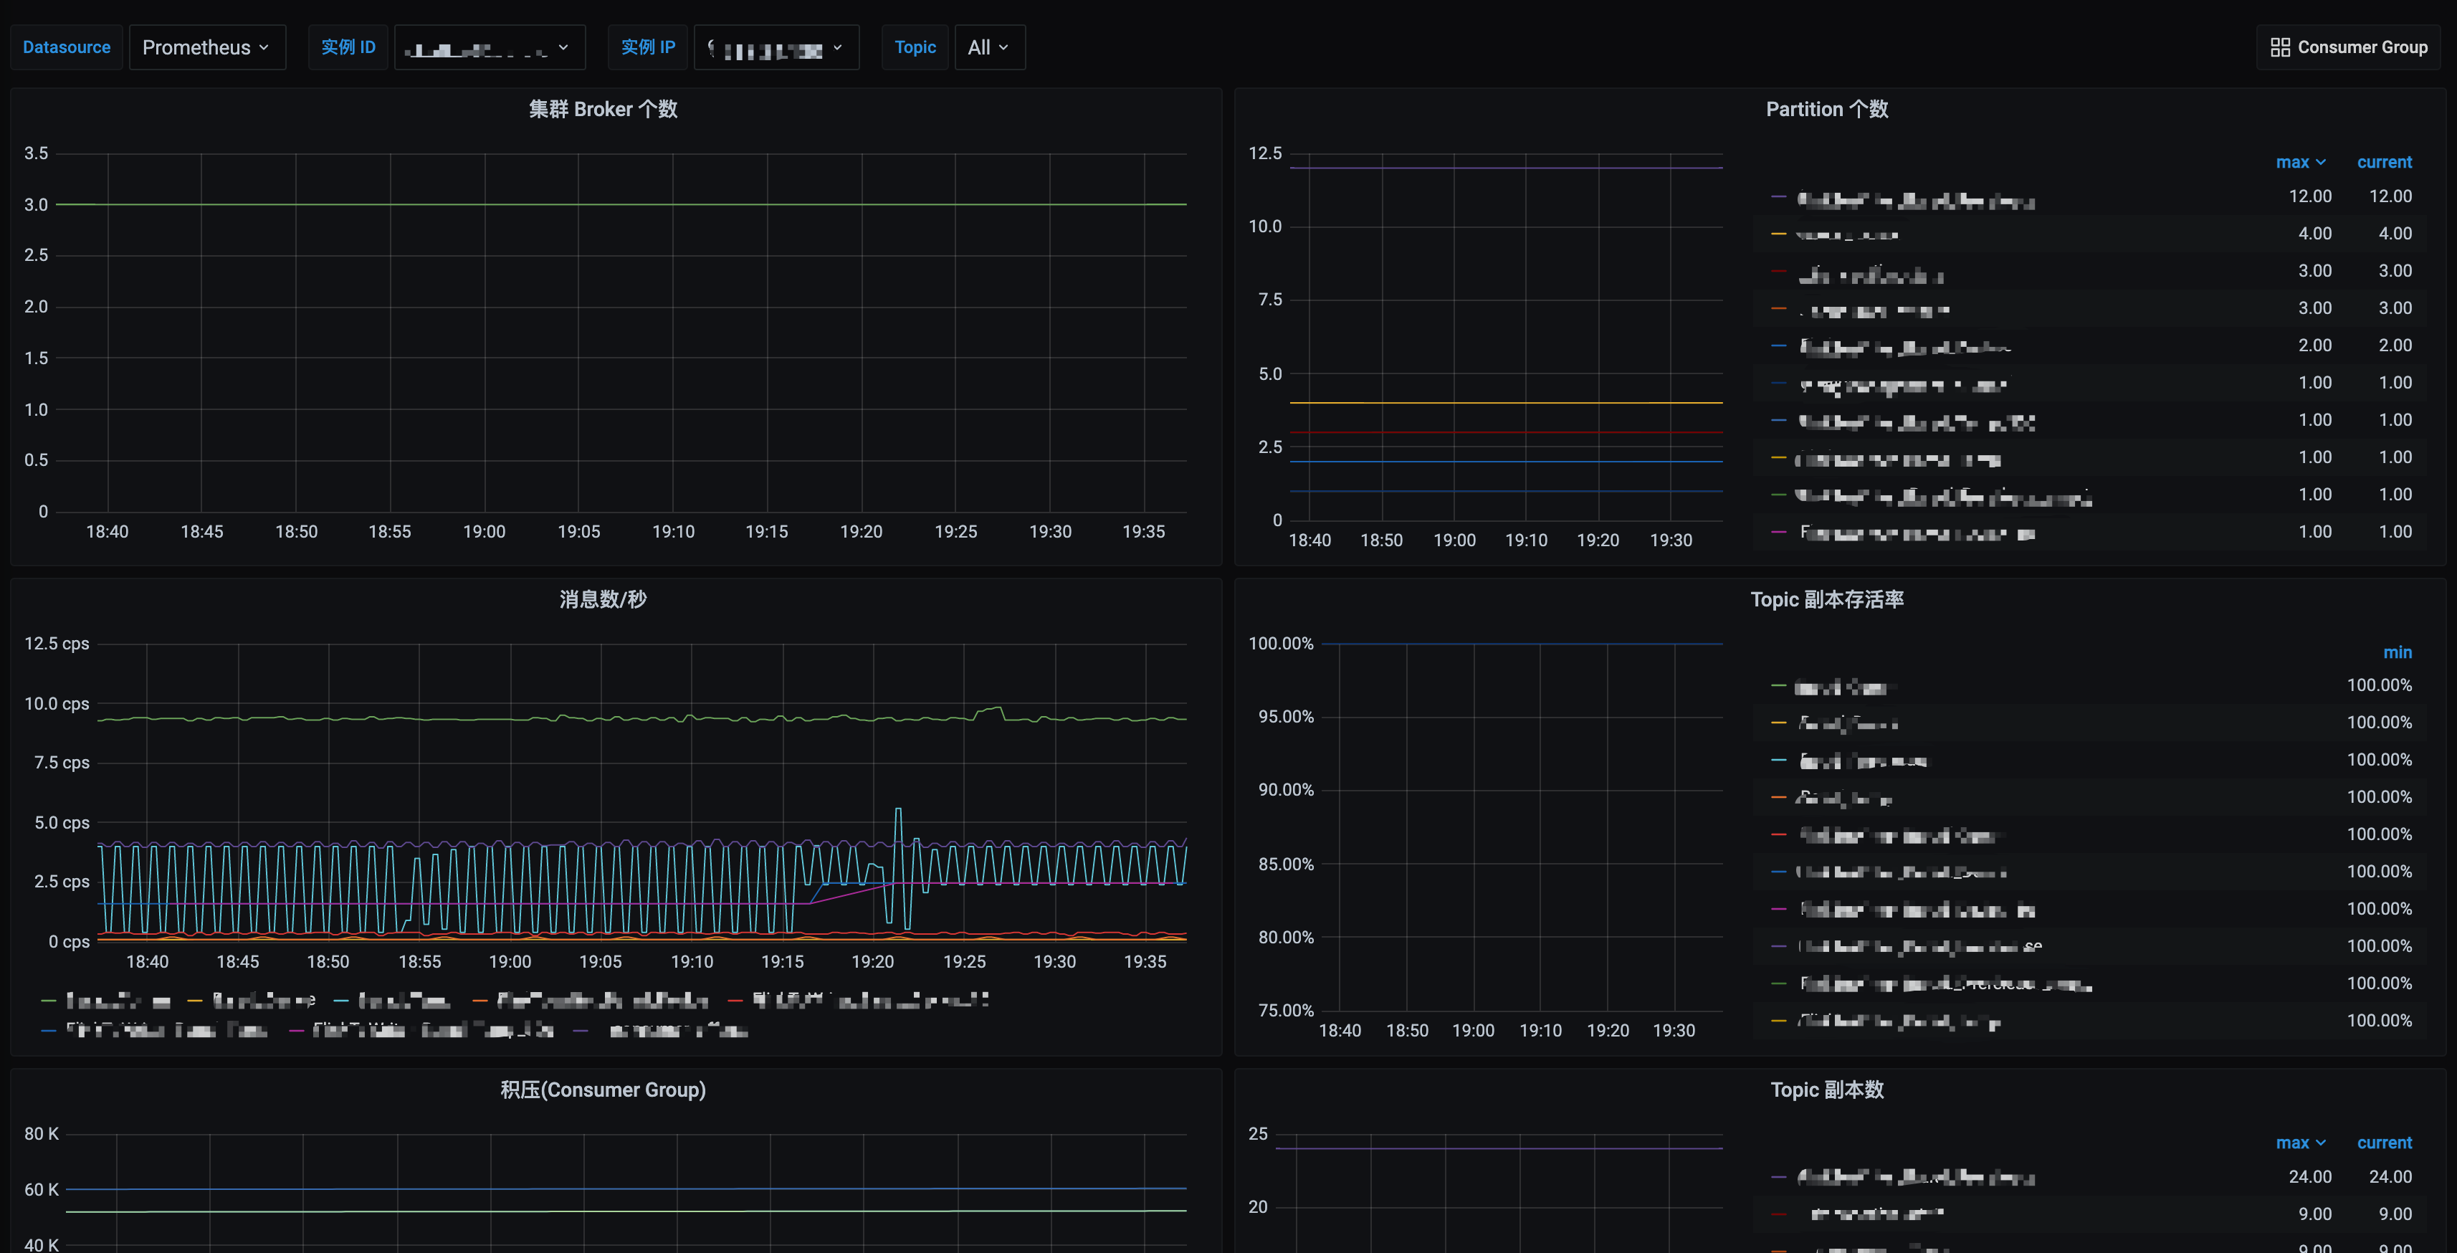Click 集群 Broker 个数 panel title
The image size is (2457, 1253).
click(603, 109)
